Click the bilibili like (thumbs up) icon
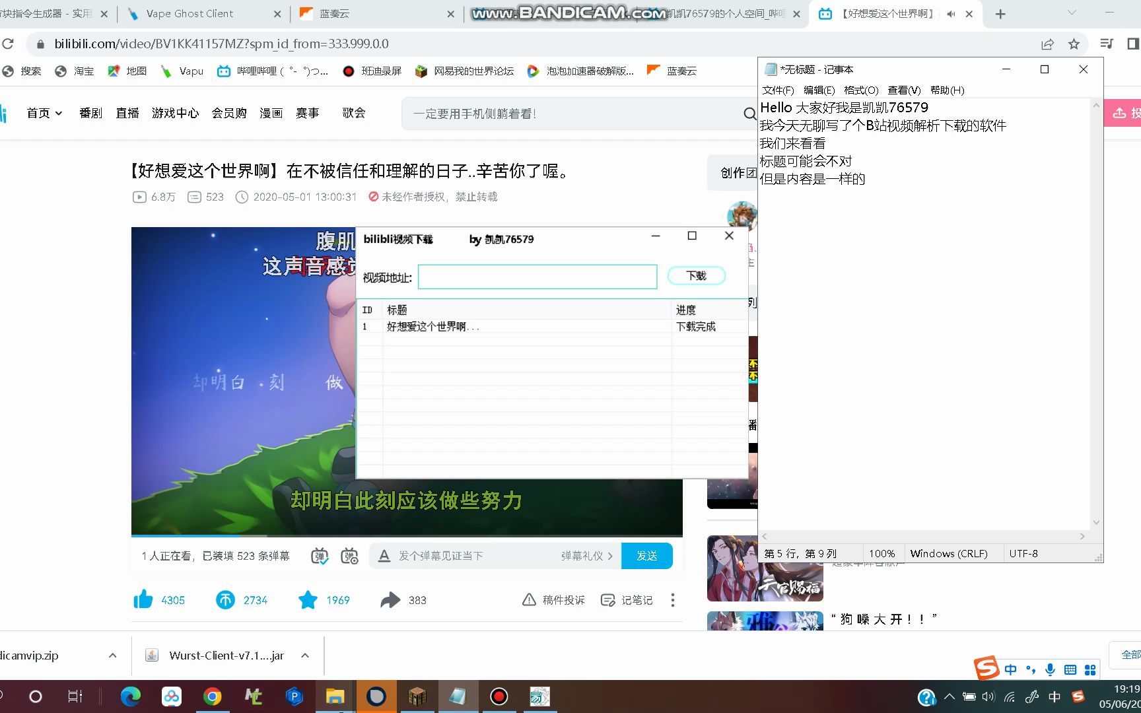1141x713 pixels. tap(143, 599)
